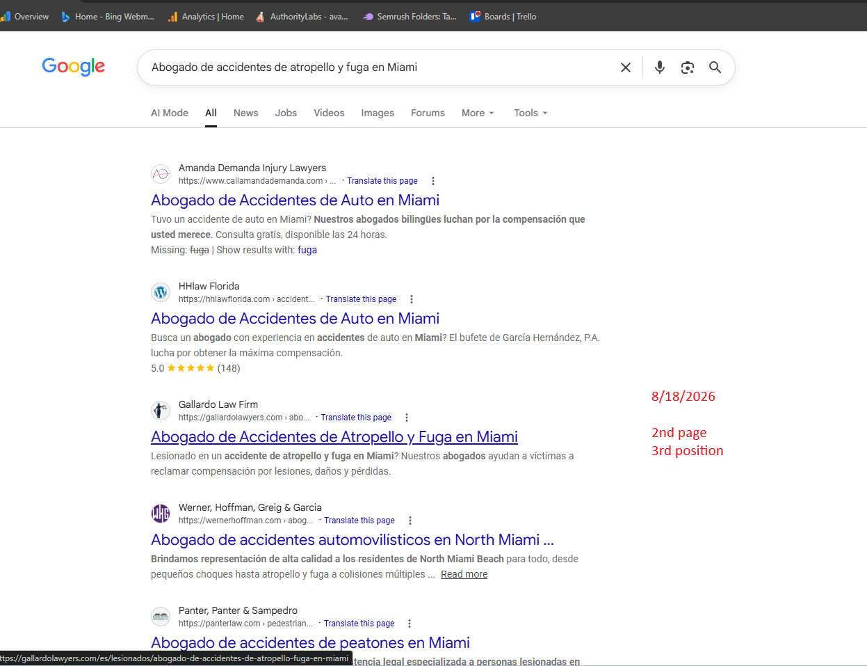Viewport: 867px width, 666px height.
Task: Click the magnifying glass search icon
Action: tap(715, 68)
